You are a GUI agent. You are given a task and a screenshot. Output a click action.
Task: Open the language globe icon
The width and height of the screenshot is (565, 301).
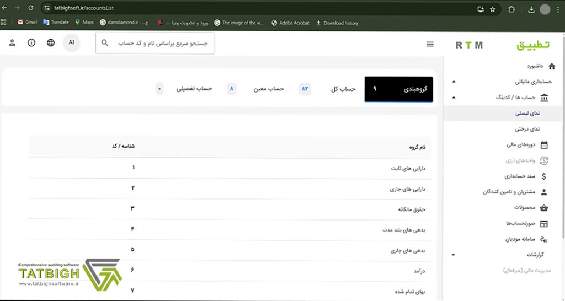point(51,43)
